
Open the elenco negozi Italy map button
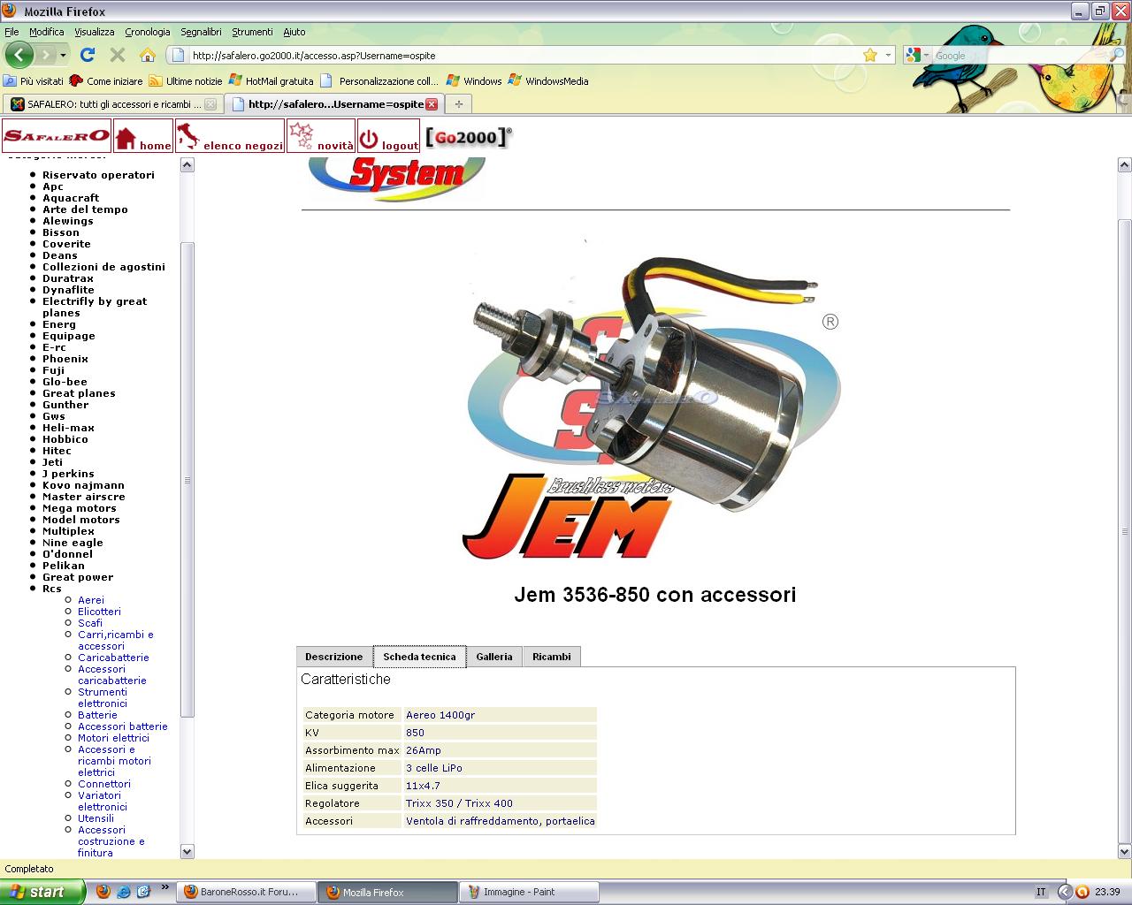(230, 137)
